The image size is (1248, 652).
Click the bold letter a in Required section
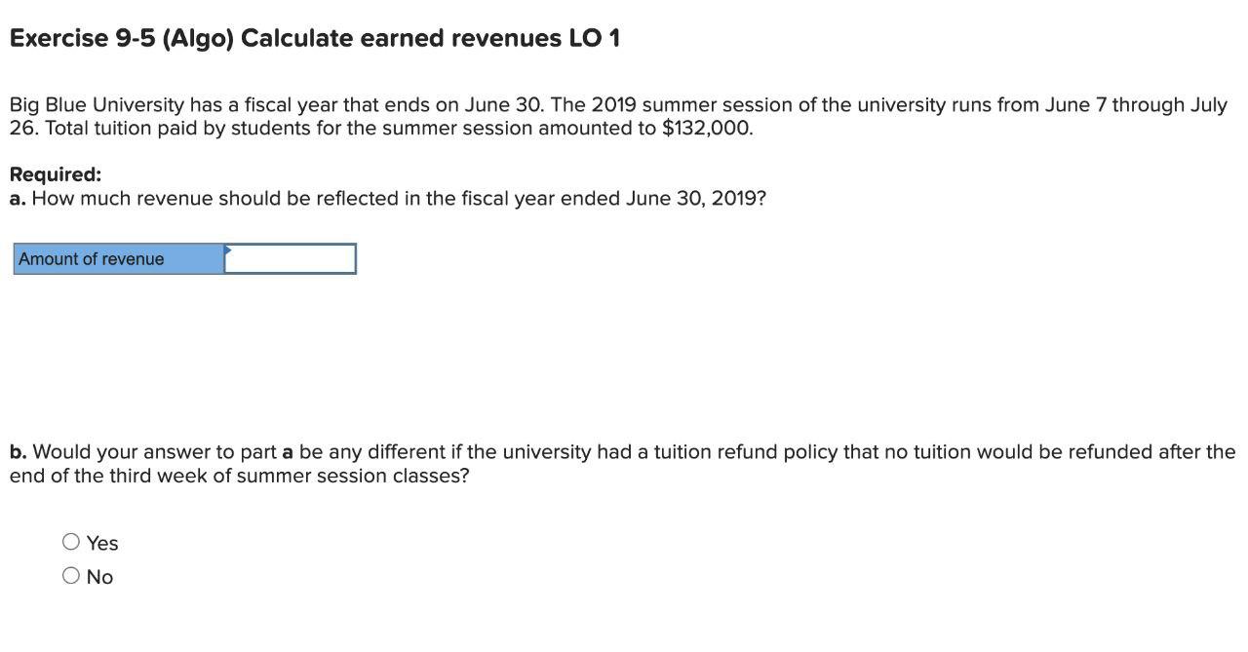(x=16, y=198)
